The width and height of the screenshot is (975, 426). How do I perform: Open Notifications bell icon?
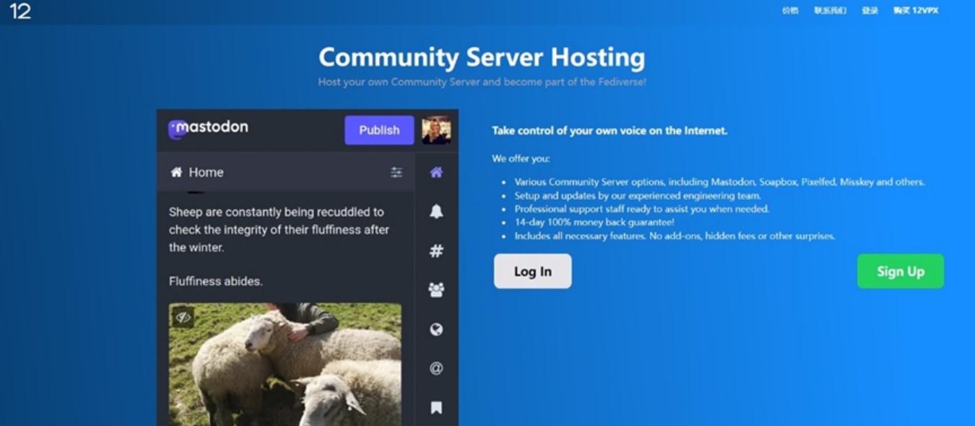click(436, 211)
